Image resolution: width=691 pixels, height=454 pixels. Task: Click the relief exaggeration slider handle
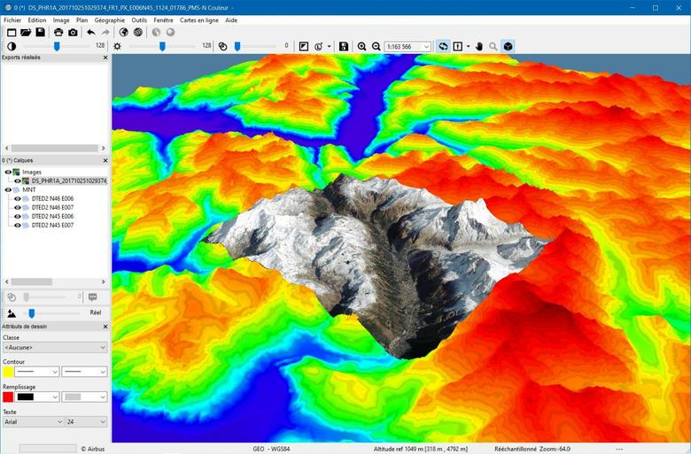(x=32, y=313)
